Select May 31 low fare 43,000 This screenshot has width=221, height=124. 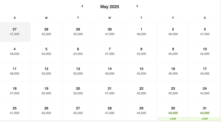205,111
